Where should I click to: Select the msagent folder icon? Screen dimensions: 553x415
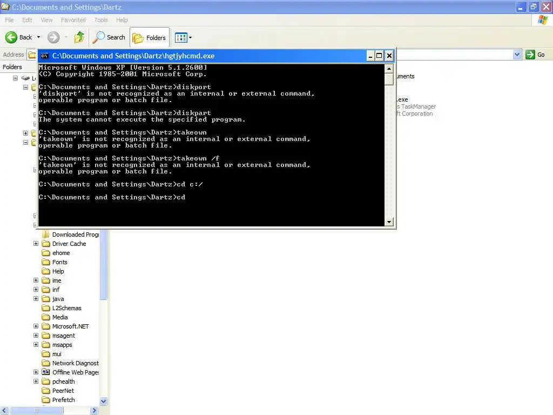(x=46, y=335)
